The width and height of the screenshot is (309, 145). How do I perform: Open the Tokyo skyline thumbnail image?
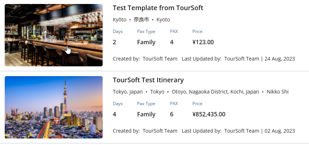pos(54,107)
